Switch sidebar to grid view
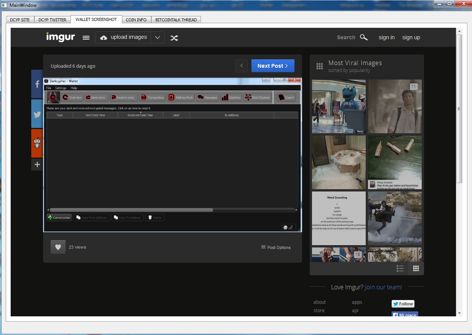 click(x=416, y=268)
